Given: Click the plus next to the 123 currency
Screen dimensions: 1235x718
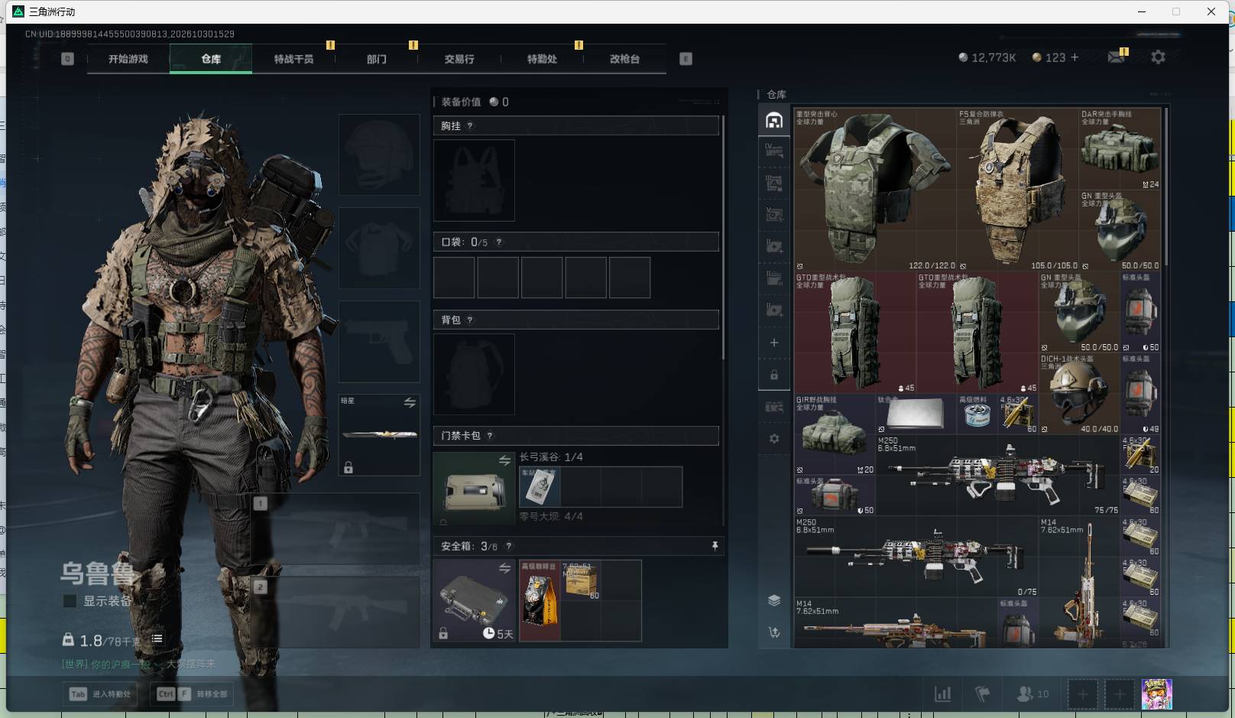Looking at the screenshot, I should pyautogui.click(x=1075, y=57).
